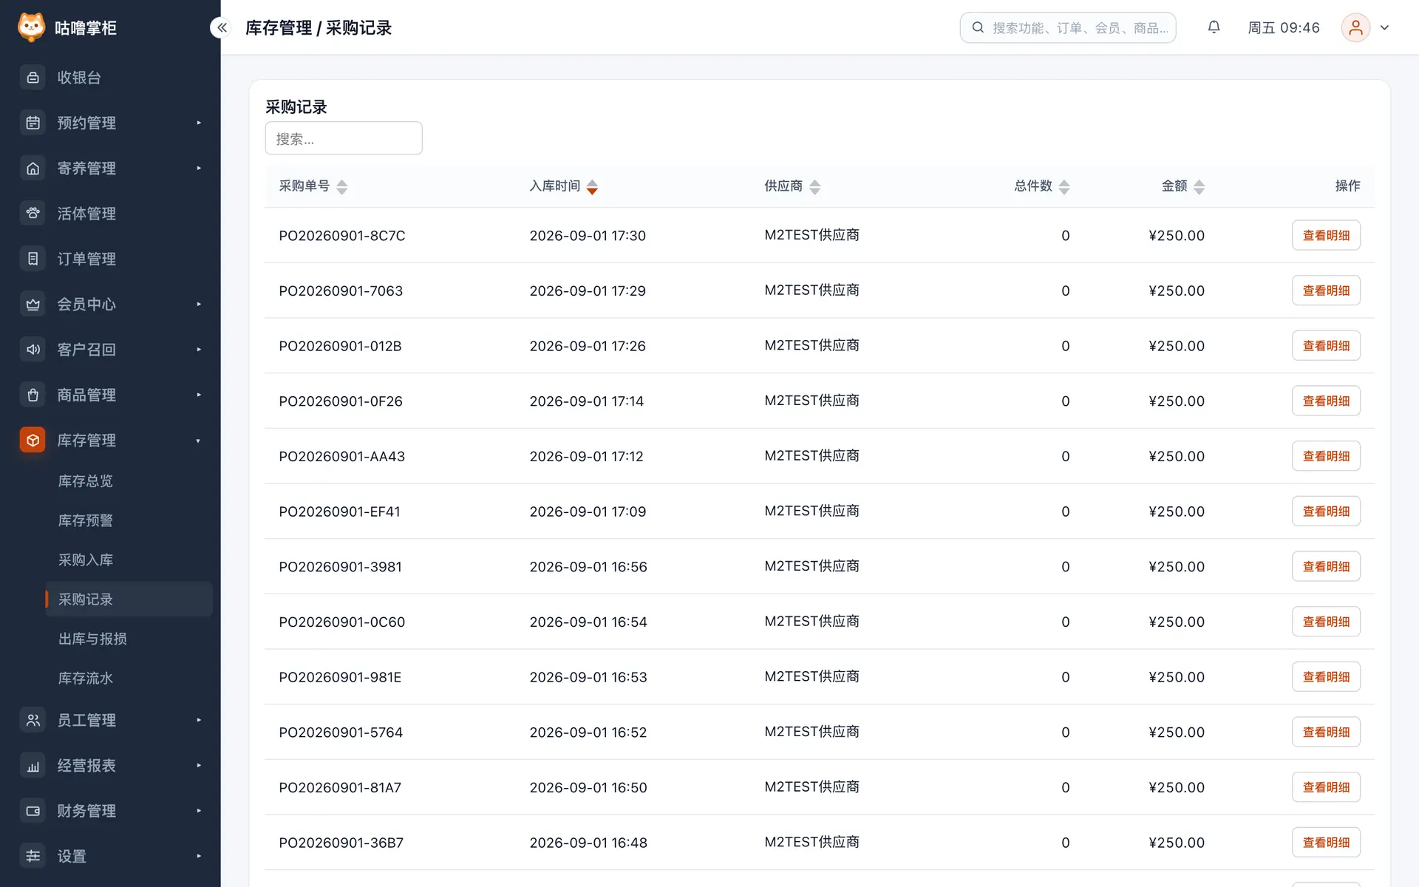Viewport: 1419px width, 887px height.
Task: Focus the 采购记录 table search box
Action: tap(344, 138)
